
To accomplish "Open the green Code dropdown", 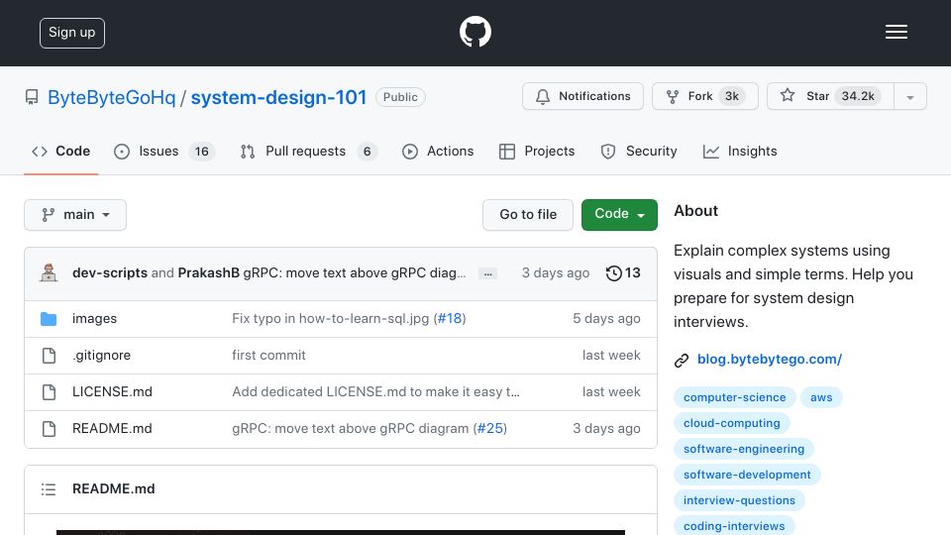I will [619, 215].
